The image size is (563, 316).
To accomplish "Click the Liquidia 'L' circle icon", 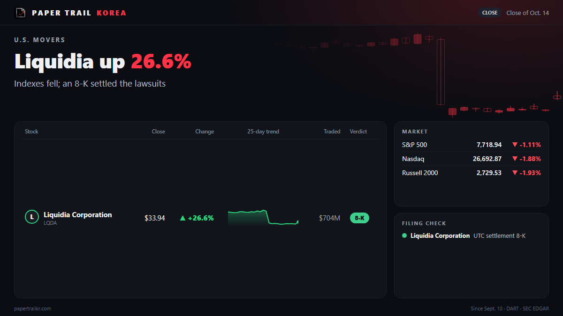I will (x=31, y=217).
